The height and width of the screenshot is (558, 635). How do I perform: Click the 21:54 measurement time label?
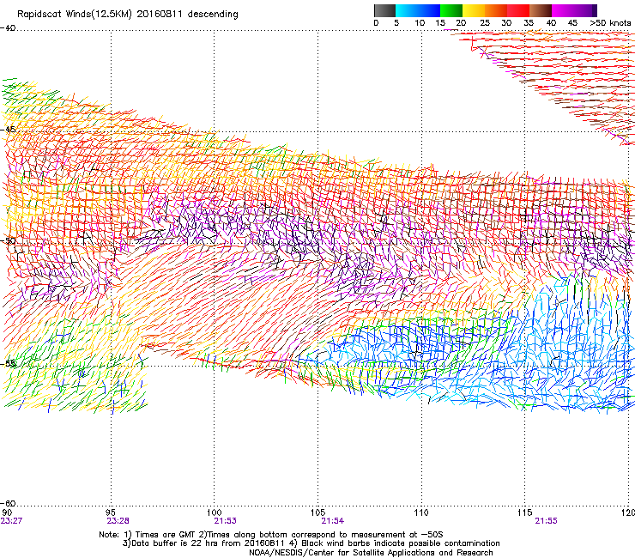pos(332,521)
